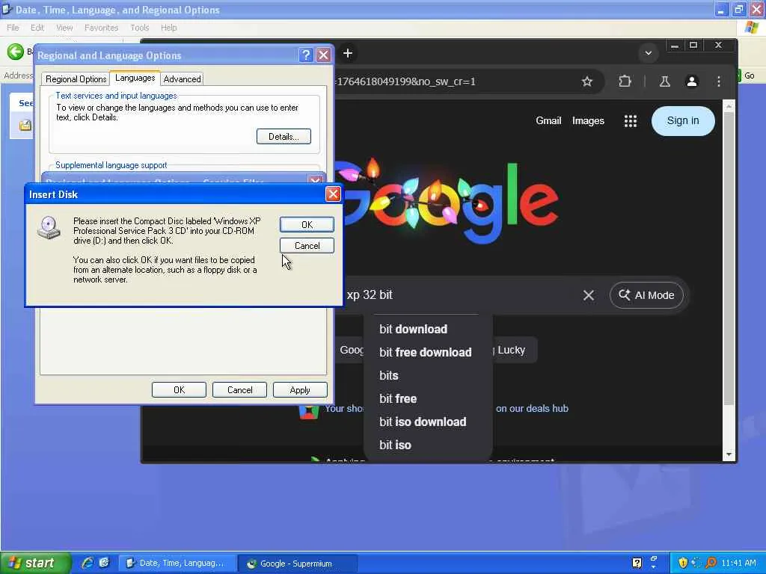Click the CD drive icon in Insert Disk

(x=49, y=227)
